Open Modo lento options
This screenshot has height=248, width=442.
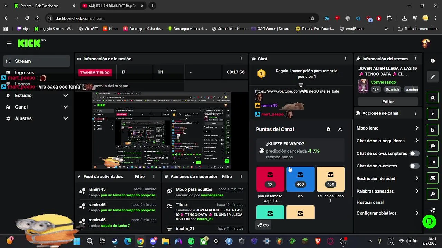pos(388,128)
